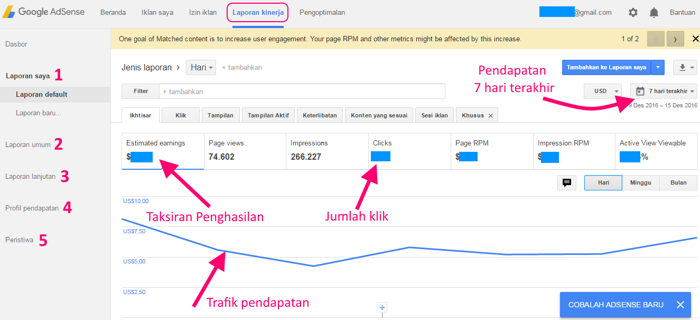This screenshot has width=700, height=320.
Task: Click the plus icon below the earnings chart
Action: point(382,307)
